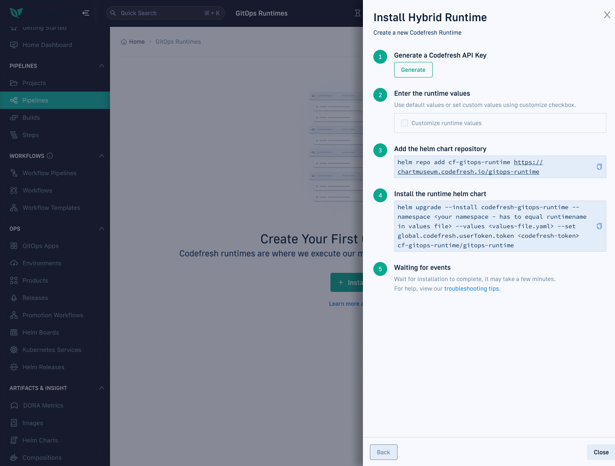Click the Back button
Image resolution: width=615 pixels, height=466 pixels.
(x=384, y=452)
